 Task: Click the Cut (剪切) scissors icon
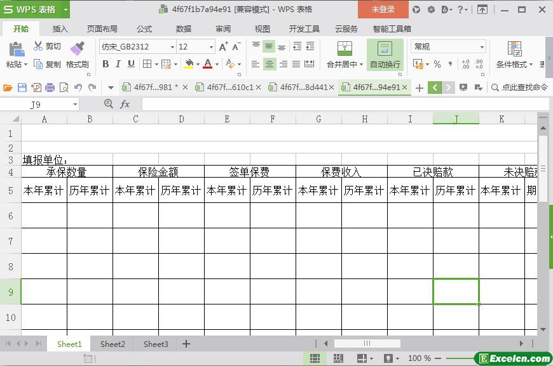pyautogui.click(x=39, y=46)
